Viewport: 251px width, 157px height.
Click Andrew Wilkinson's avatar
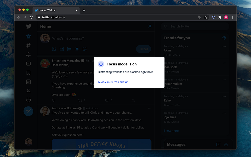pyautogui.click(x=45, y=111)
